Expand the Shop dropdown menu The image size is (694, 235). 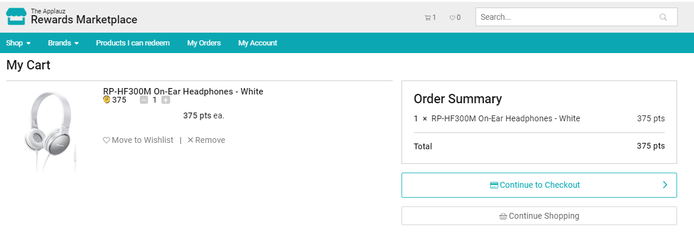tap(18, 43)
